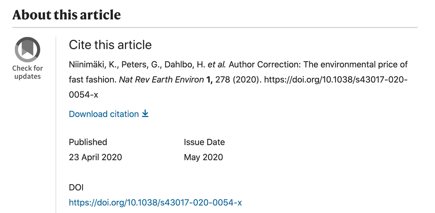Click the 'Check for updates' label text

(x=27, y=72)
